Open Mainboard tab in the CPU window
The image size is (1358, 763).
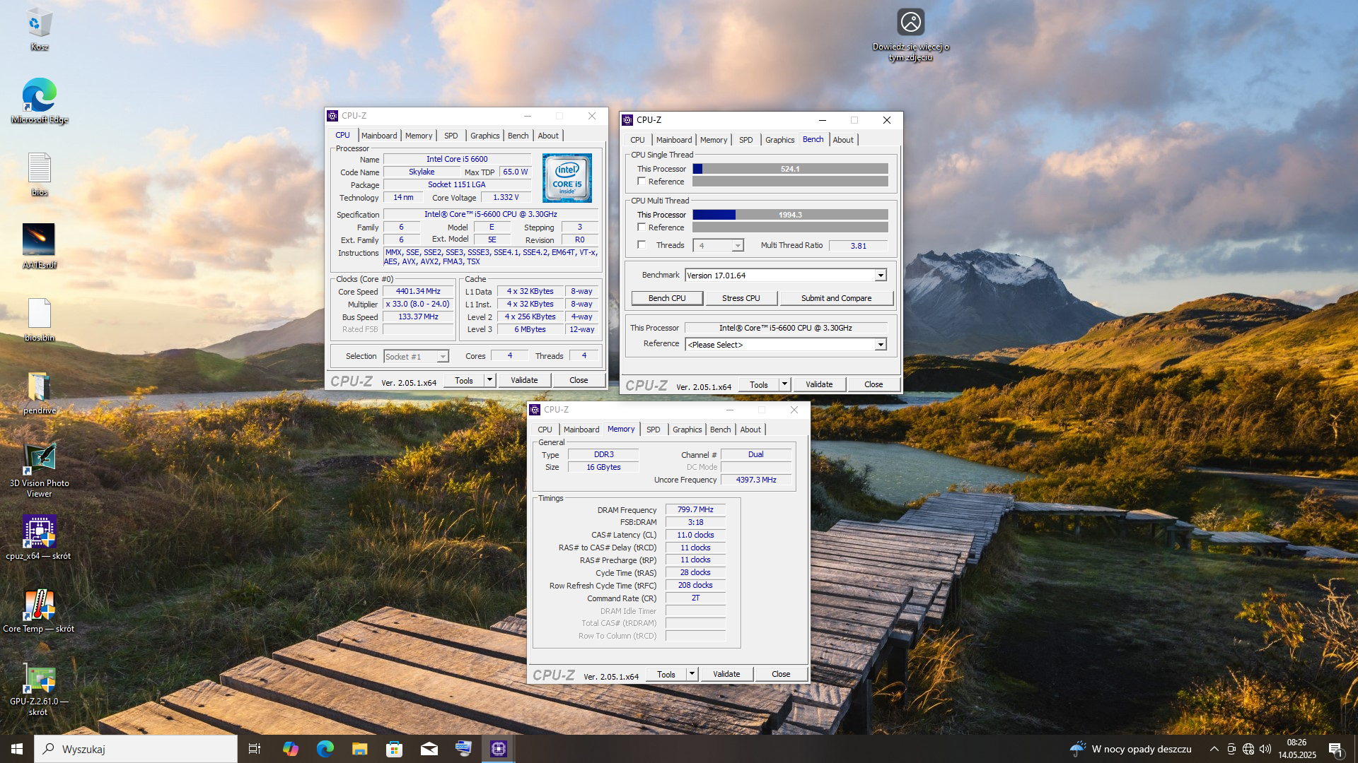click(379, 136)
